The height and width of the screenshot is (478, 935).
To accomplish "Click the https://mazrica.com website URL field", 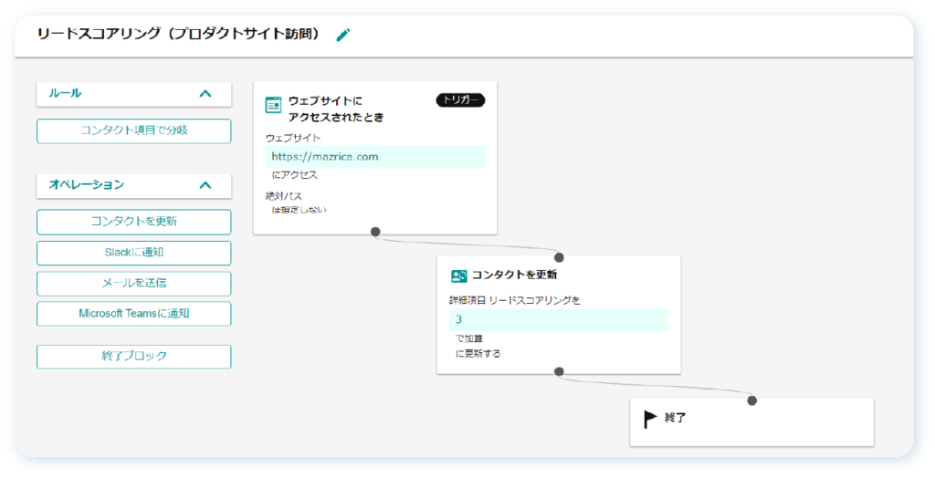I will point(375,157).
